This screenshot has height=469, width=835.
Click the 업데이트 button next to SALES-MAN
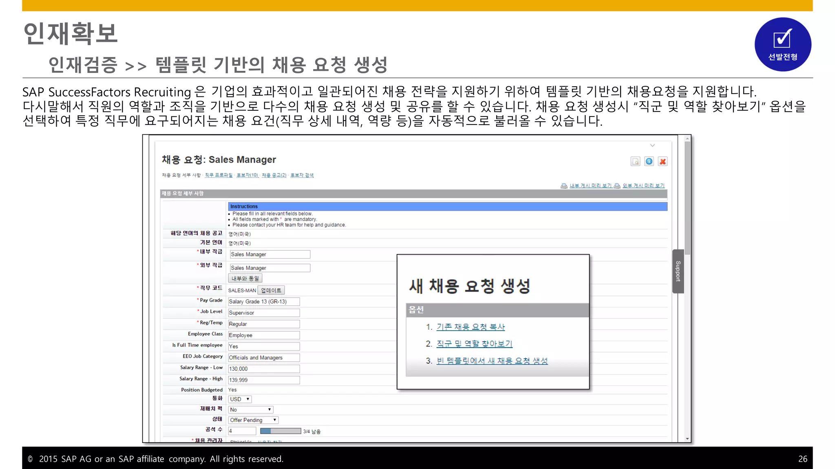coord(271,290)
